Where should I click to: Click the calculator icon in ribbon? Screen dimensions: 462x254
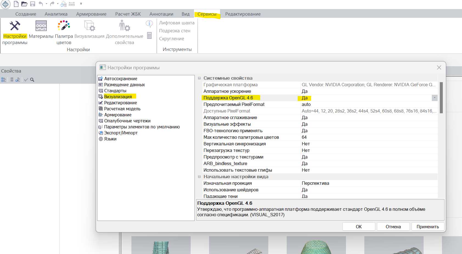tap(149, 35)
